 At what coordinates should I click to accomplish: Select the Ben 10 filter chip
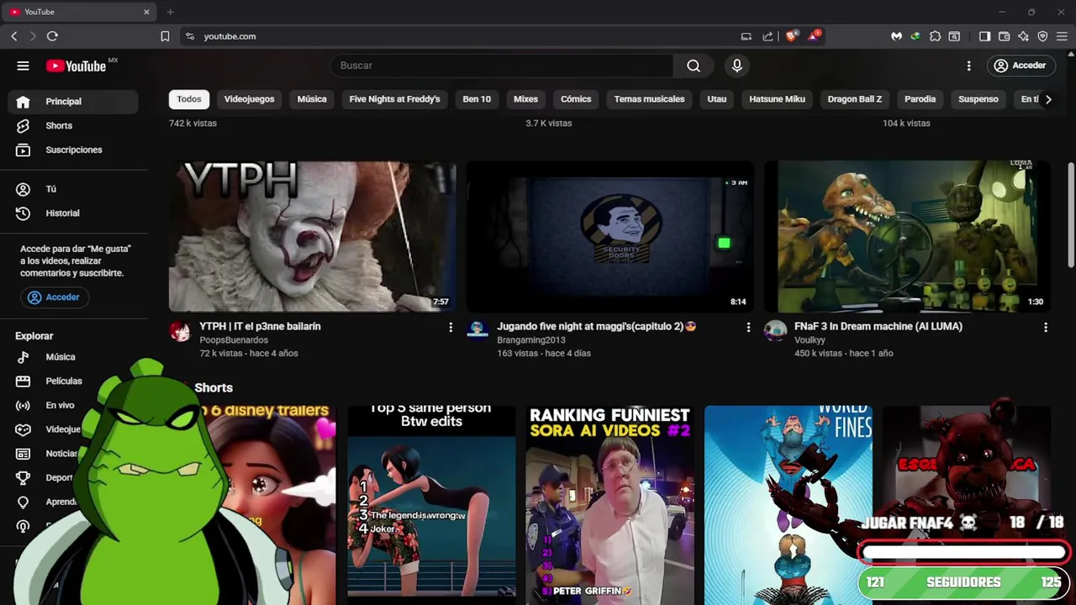477,99
